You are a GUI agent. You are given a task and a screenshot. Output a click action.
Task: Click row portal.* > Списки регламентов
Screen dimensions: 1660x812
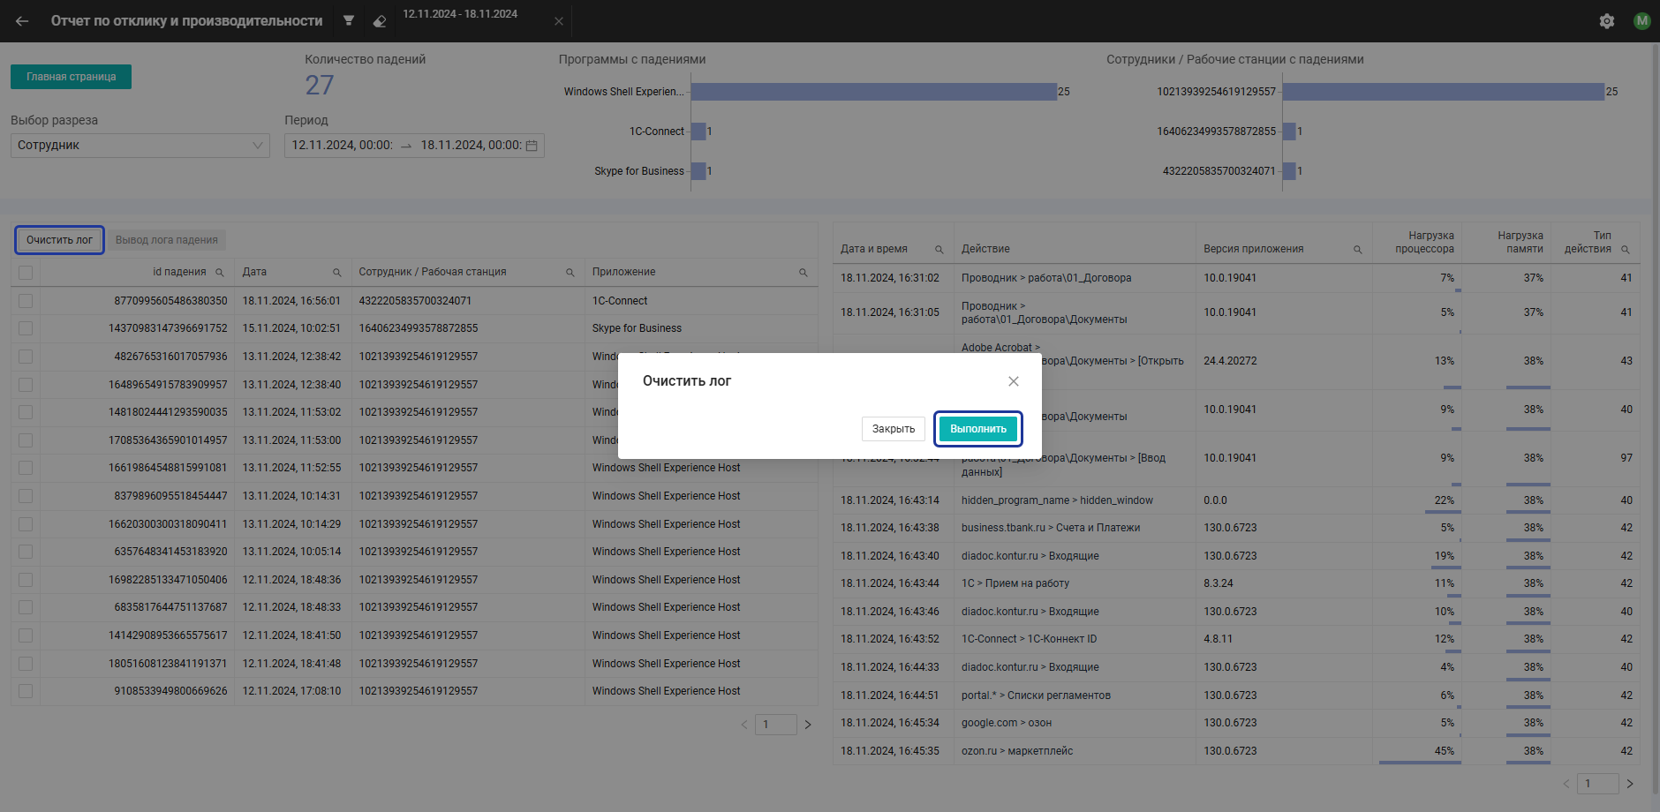coord(1236,695)
